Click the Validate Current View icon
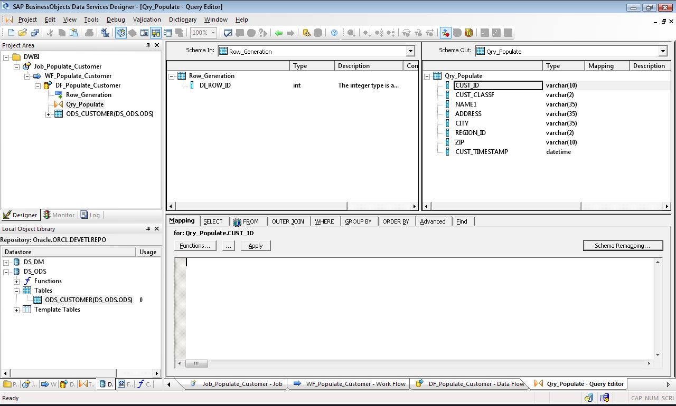 pyautogui.click(x=228, y=33)
